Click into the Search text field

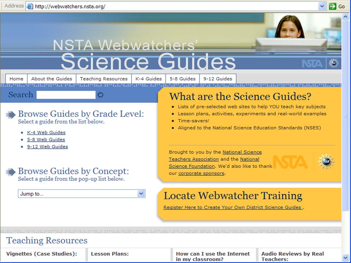point(66,95)
